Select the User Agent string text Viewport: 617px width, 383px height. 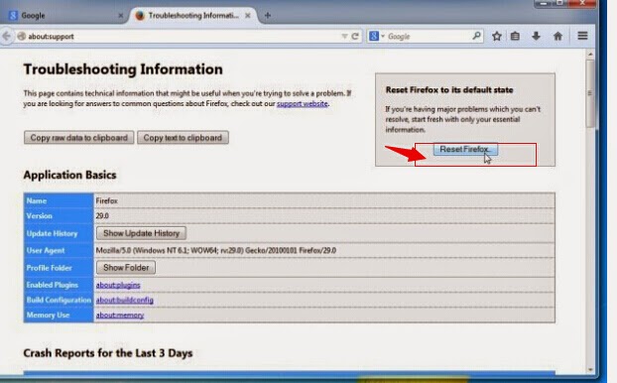(216, 250)
